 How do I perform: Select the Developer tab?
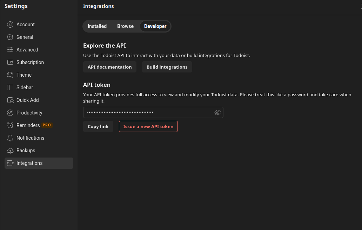(x=155, y=26)
